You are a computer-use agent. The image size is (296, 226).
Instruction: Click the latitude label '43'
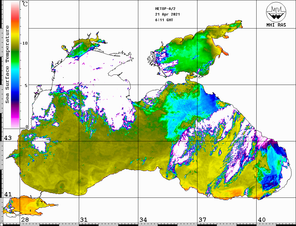(8, 138)
